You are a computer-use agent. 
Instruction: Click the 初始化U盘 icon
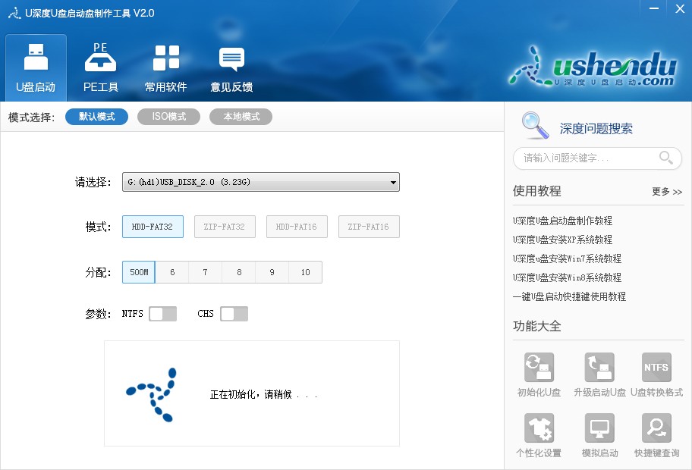click(539, 367)
